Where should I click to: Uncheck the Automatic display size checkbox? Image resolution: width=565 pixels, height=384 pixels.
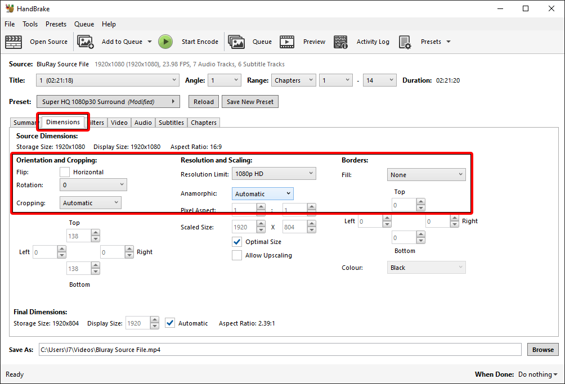[x=170, y=323]
